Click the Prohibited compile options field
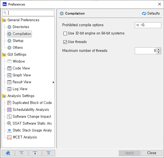164x158 pixels. 148,25
